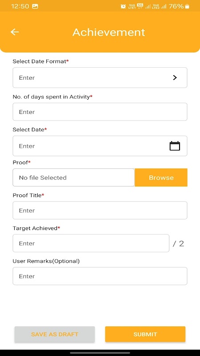Tap the back arrow icon

point(15,32)
